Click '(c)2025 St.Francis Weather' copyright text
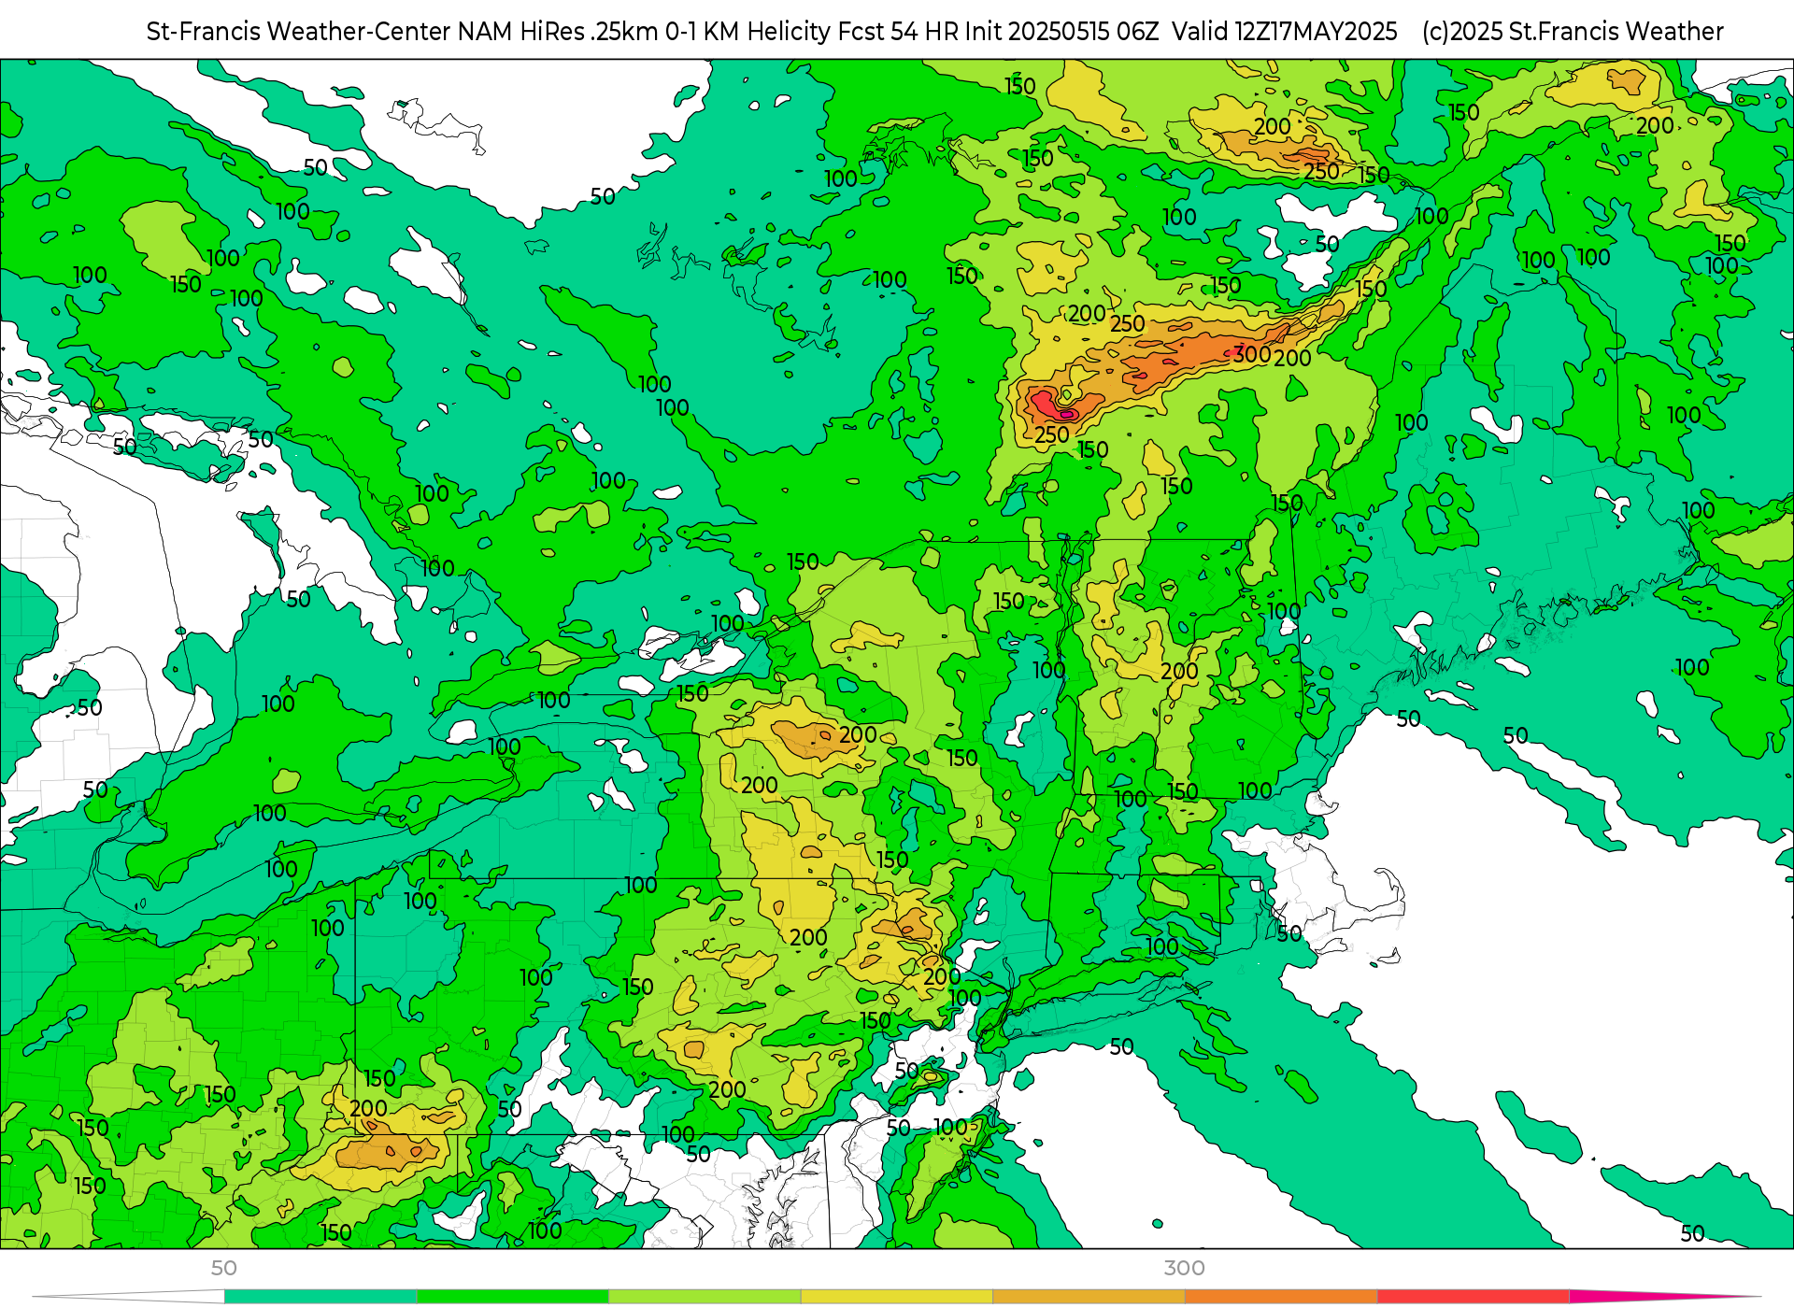This screenshot has width=1794, height=1308. (1573, 32)
